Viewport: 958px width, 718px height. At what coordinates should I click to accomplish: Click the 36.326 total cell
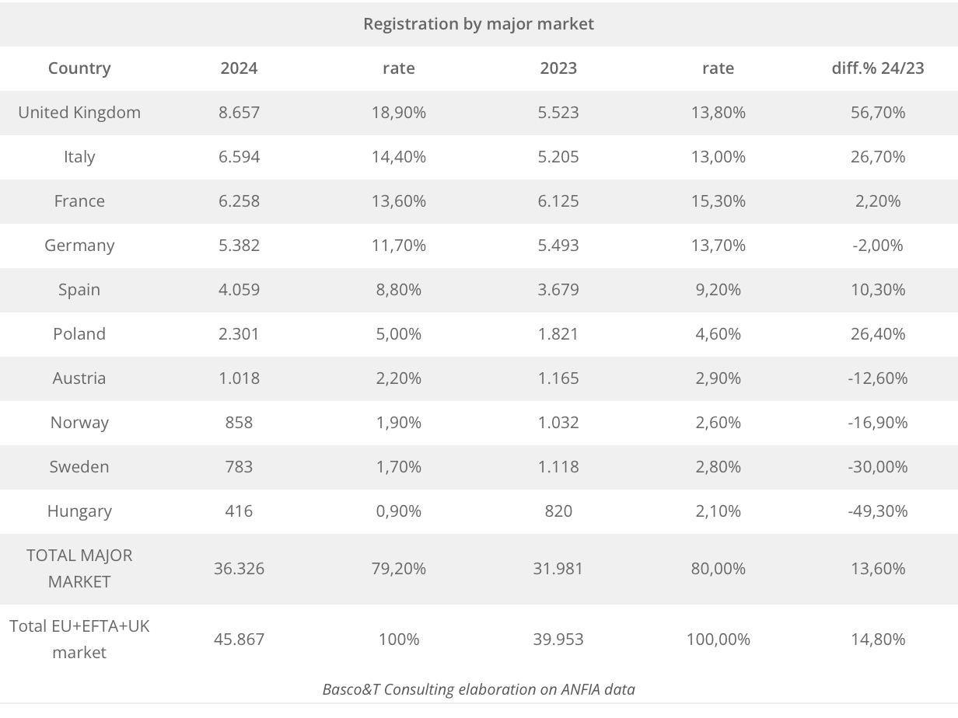tap(239, 568)
